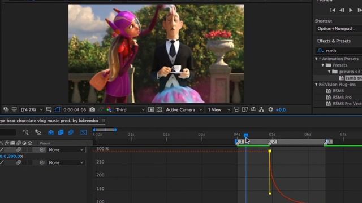Take a snapshot with camera icon
Viewport: 362px width, 203px height.
click(92, 109)
